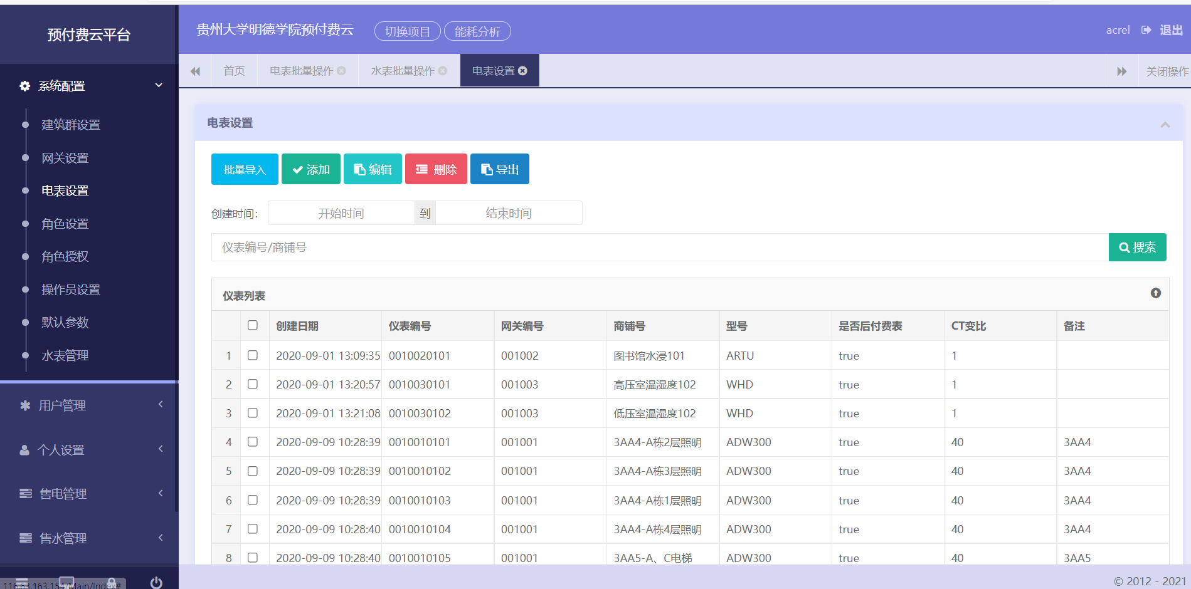The image size is (1191, 589).
Task: Click the up-arrow circle icon in 仪表列表 header
Action: (1155, 293)
